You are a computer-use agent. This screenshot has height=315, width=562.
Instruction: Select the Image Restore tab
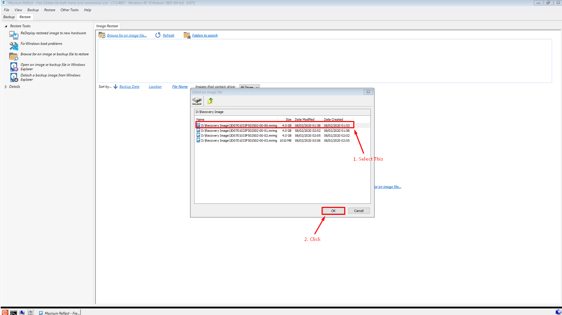[107, 26]
